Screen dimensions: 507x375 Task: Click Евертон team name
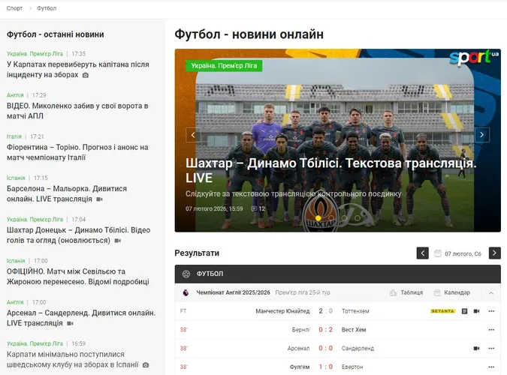tap(352, 367)
